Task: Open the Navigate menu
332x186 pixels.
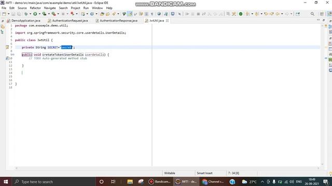Action: click(50, 8)
